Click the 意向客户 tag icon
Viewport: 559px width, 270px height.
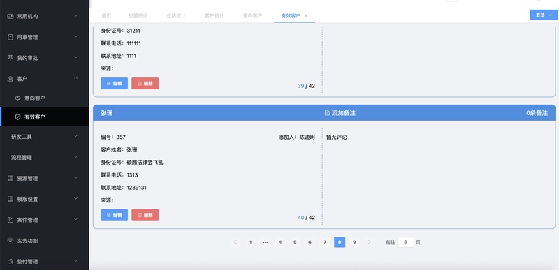18,98
